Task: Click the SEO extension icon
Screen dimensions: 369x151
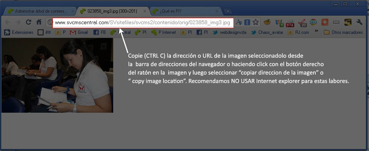Action: (x=313, y=22)
